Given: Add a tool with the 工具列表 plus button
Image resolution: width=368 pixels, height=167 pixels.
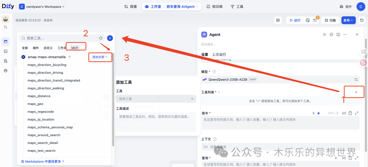Looking at the screenshot, I should point(356,92).
